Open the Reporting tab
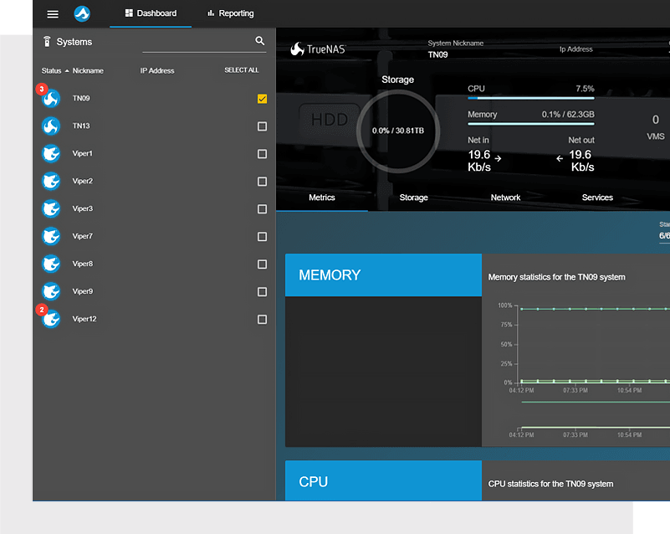The width and height of the screenshot is (670, 534). [230, 13]
